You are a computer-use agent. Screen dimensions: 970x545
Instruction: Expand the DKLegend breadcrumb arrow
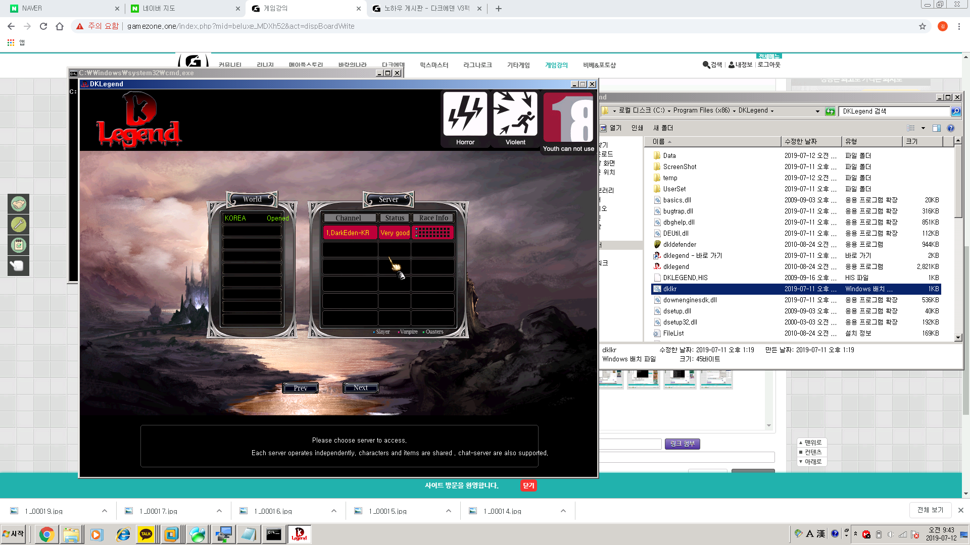[x=772, y=111]
